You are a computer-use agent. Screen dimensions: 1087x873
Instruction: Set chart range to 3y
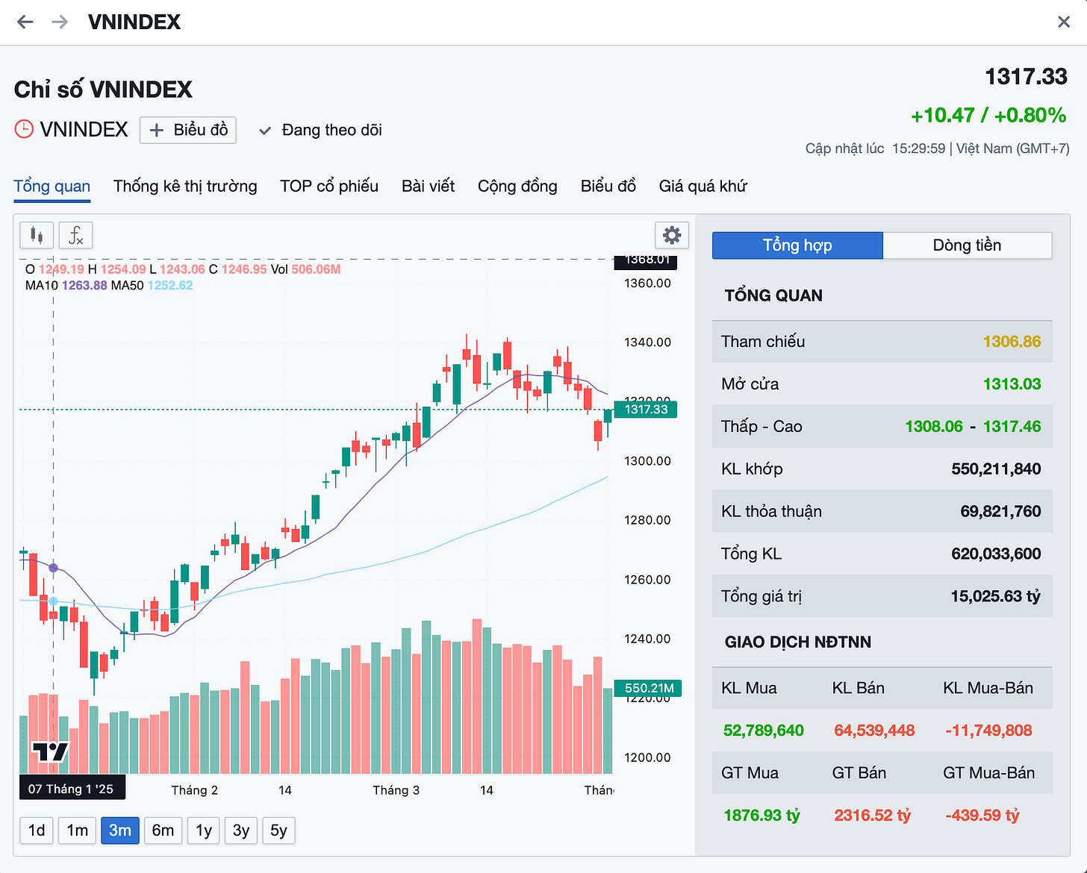pos(241,830)
